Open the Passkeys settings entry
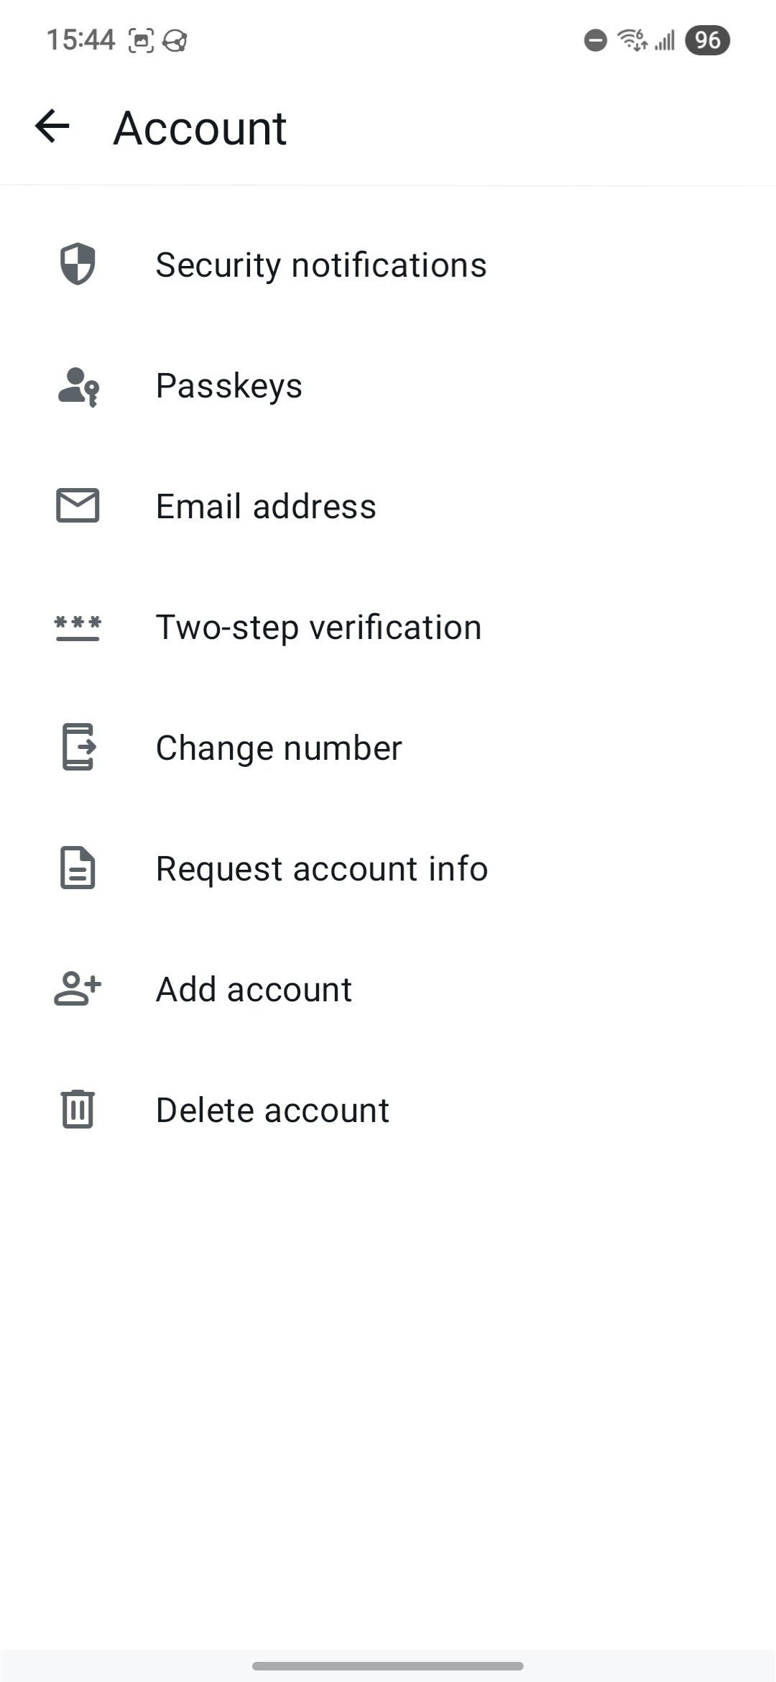This screenshot has height=1682, width=776. tap(228, 386)
